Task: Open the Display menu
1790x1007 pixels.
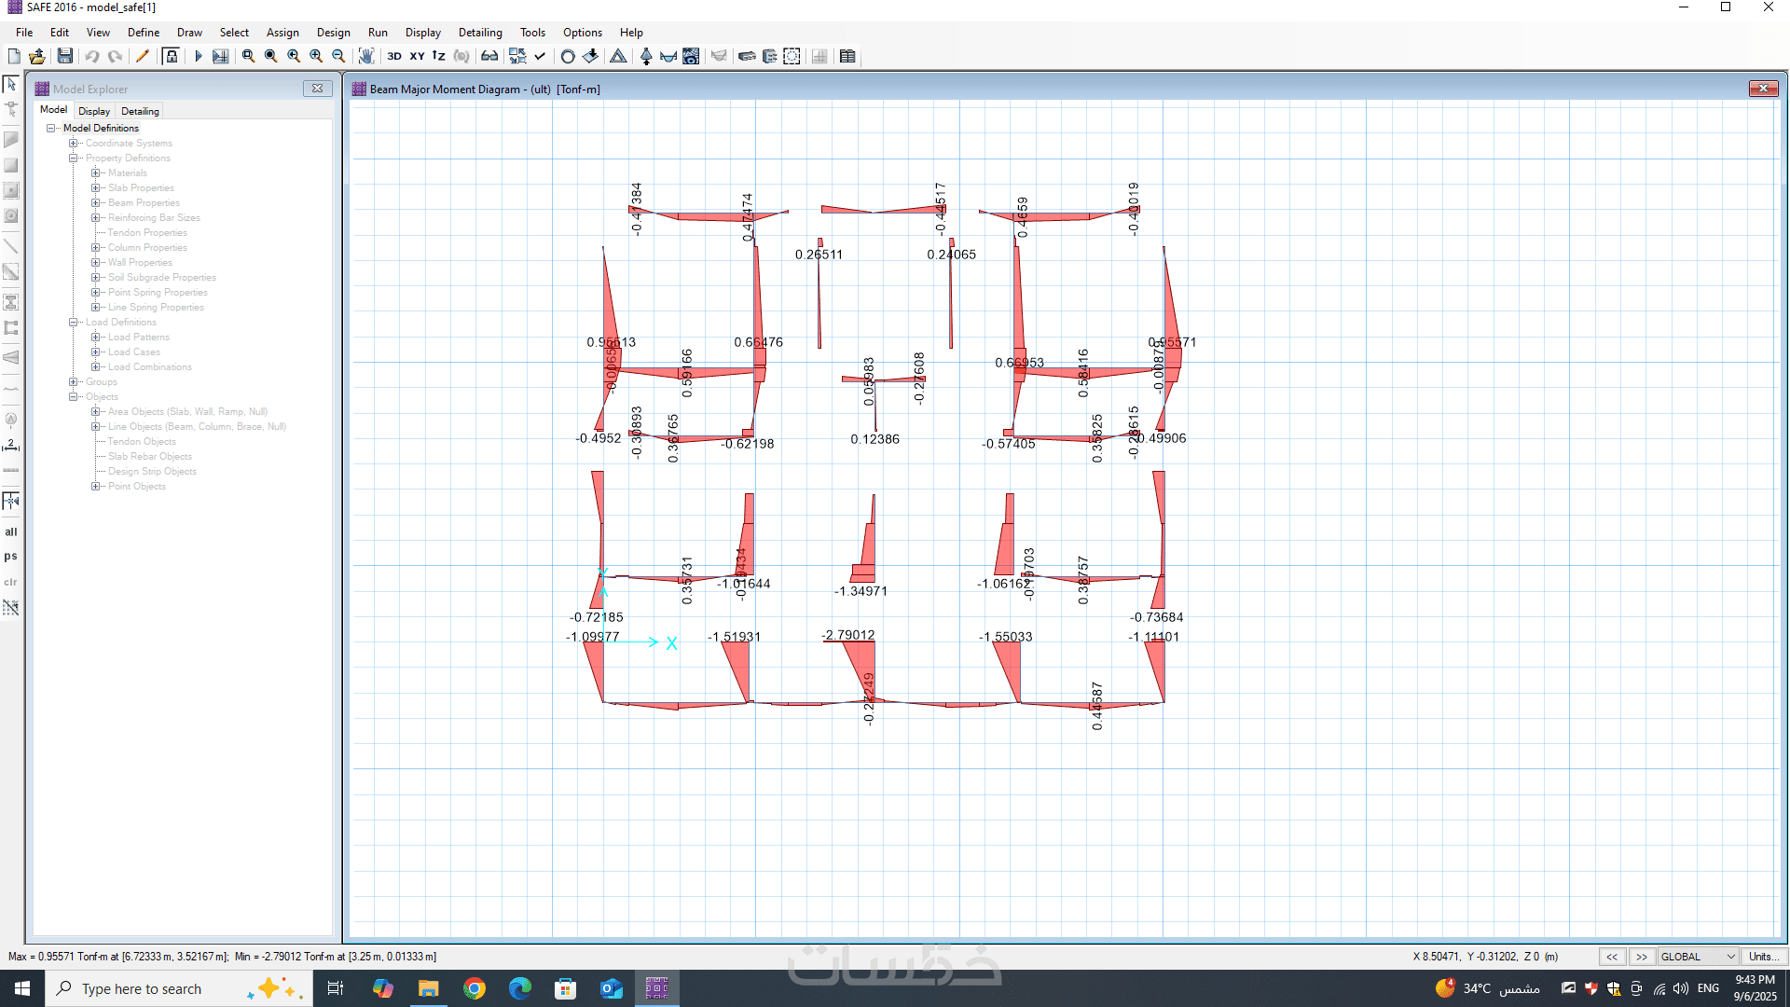Action: click(422, 32)
